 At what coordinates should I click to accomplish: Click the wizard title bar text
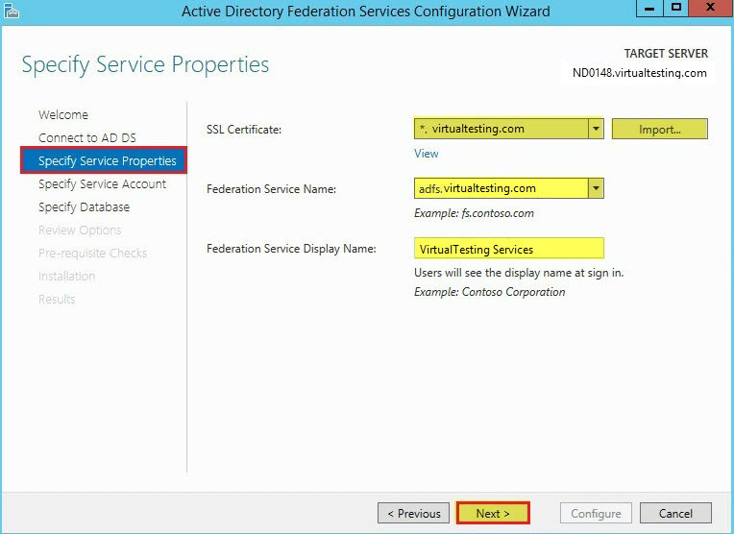click(x=366, y=12)
